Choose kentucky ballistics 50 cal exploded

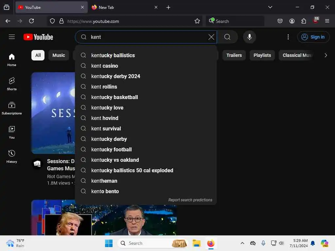click(146, 170)
